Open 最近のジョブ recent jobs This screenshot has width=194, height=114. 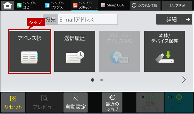pos(112,102)
